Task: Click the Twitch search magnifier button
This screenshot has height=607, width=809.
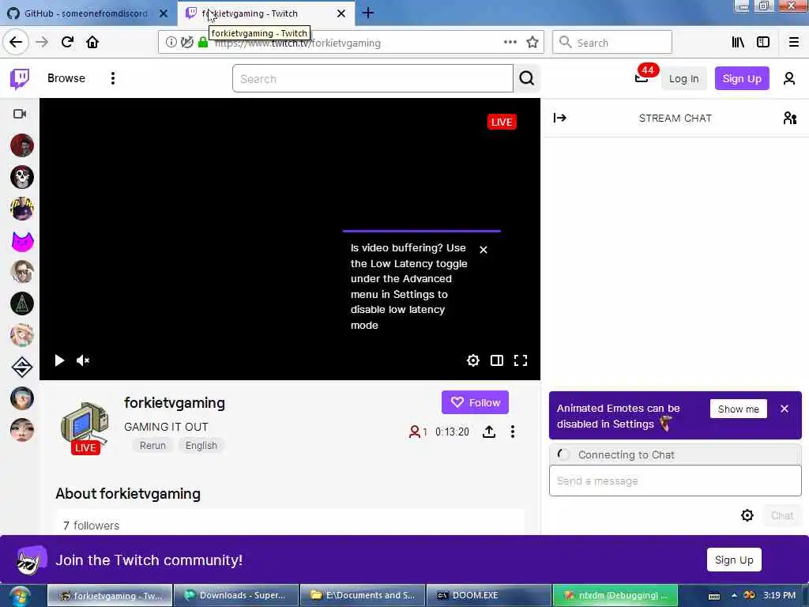Action: point(526,78)
